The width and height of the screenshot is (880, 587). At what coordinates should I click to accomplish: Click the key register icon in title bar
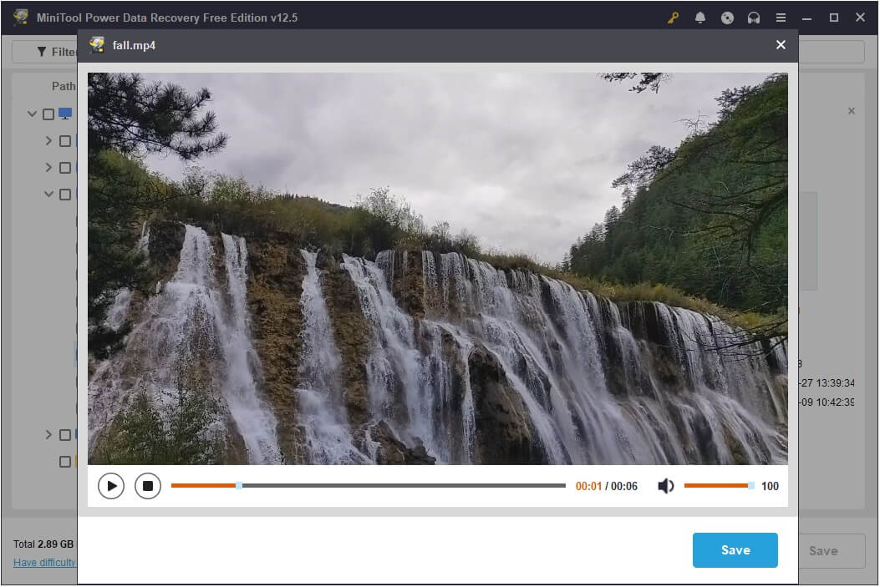point(673,18)
